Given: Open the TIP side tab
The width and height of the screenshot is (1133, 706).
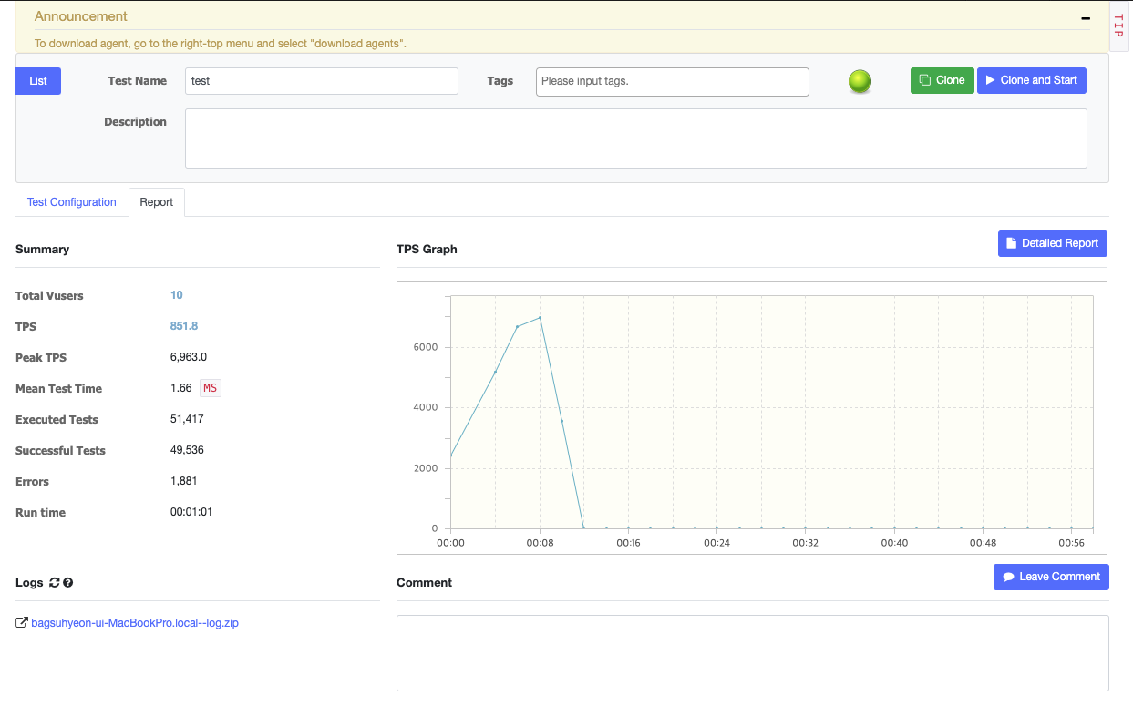Looking at the screenshot, I should (1119, 26).
